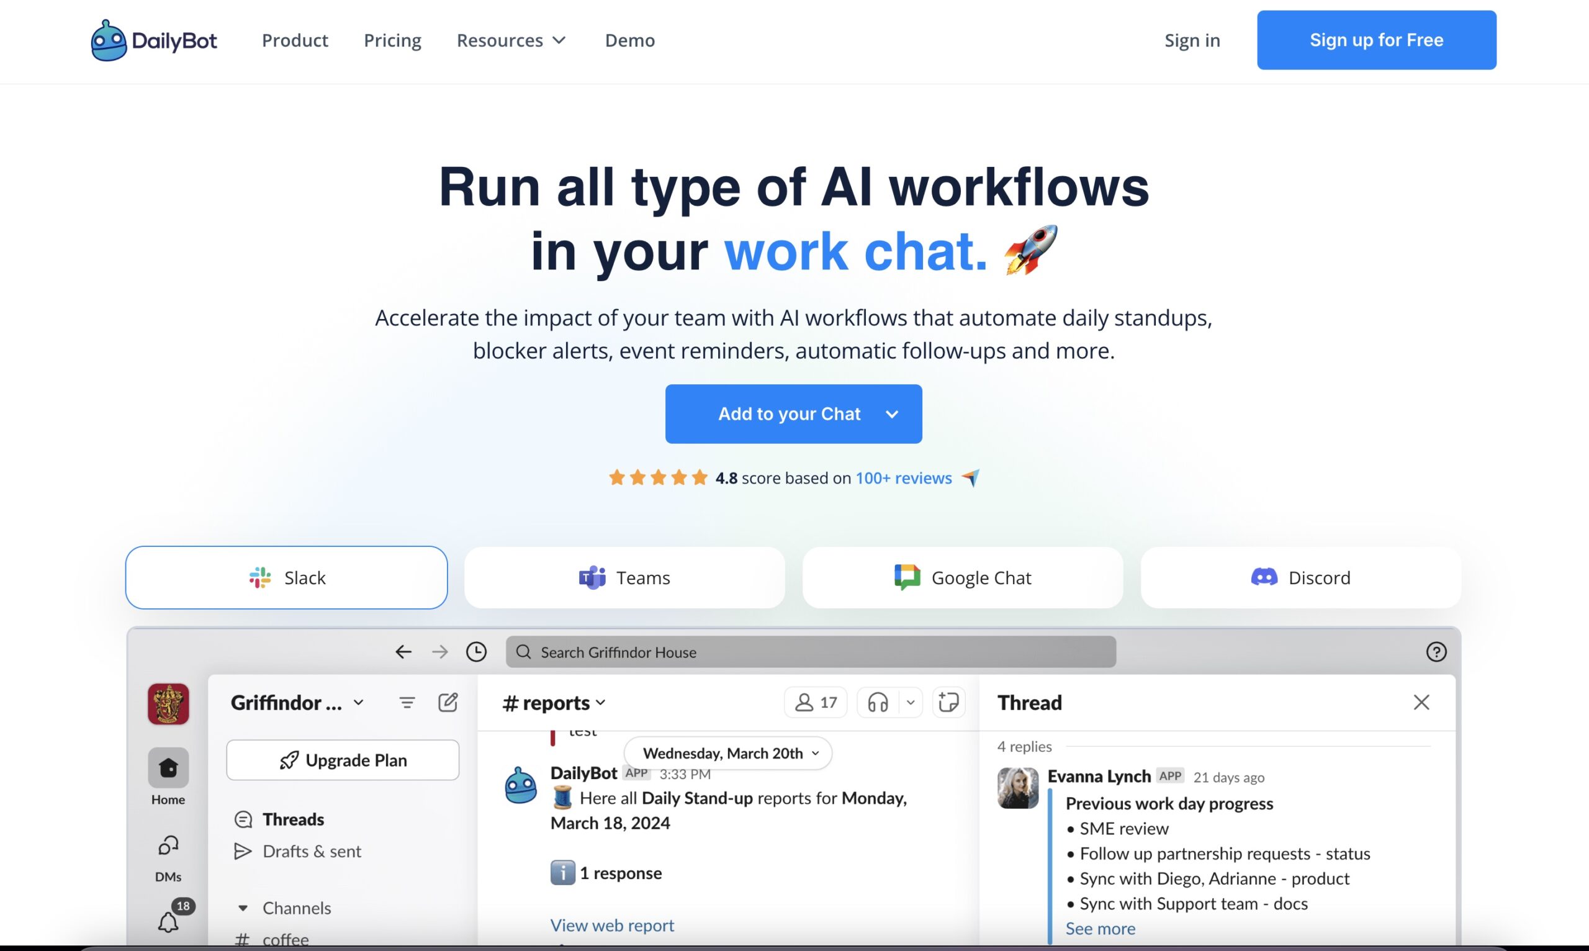Open the 100+ reviews link
Screen dimensions: 1589x951
click(x=903, y=478)
